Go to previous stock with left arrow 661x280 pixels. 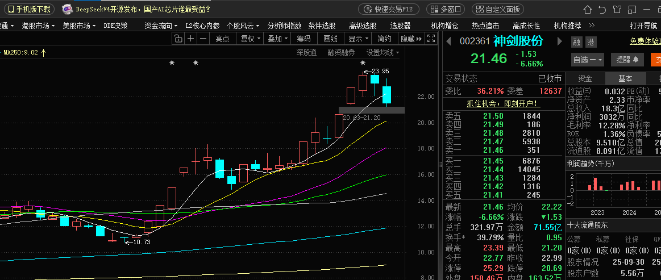(449, 41)
